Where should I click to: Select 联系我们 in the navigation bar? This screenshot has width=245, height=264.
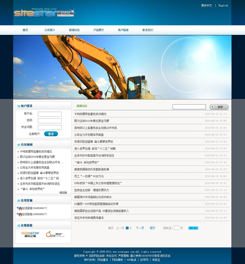pyautogui.click(x=148, y=30)
